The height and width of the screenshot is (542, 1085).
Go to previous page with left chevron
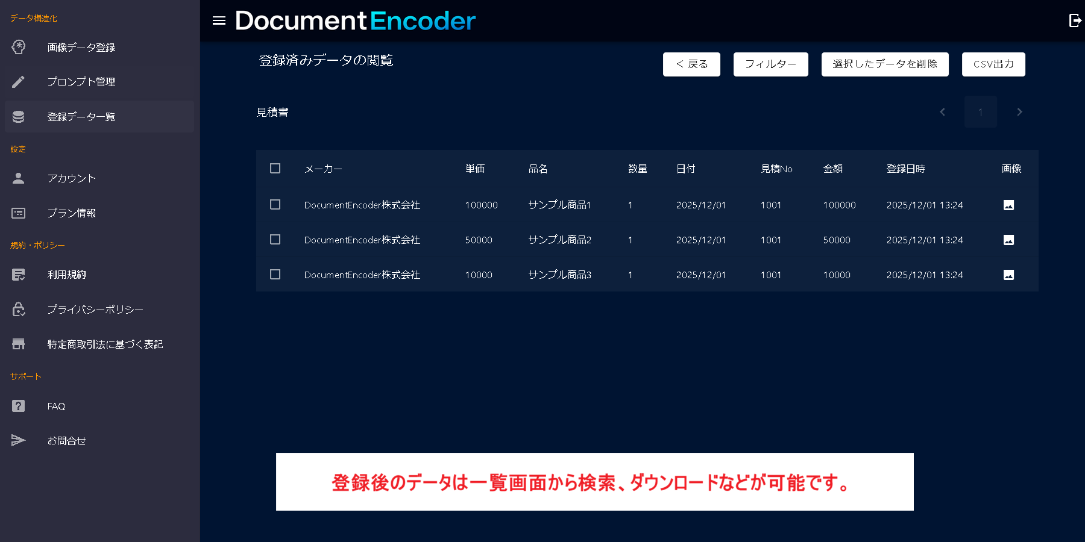tap(943, 112)
